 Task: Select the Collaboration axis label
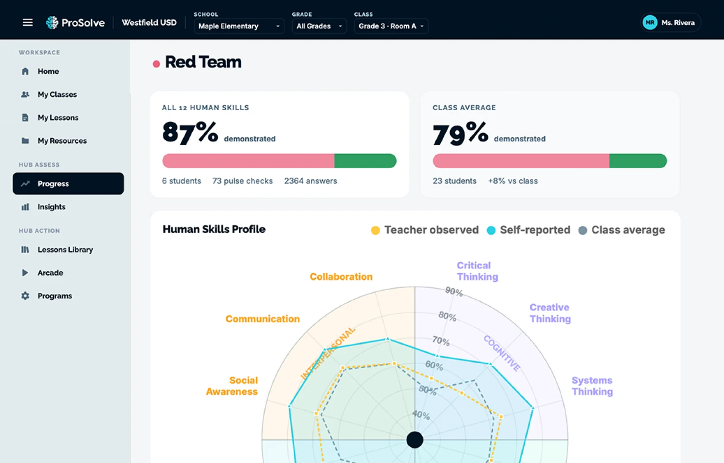(x=341, y=276)
